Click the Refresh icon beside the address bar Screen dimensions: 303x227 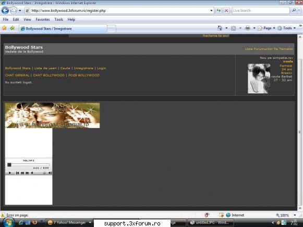tap(219, 10)
